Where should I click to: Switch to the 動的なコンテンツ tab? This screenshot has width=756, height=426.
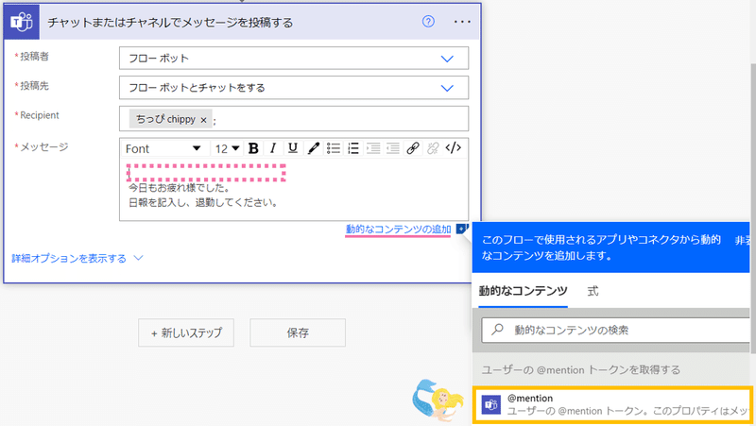[523, 291]
